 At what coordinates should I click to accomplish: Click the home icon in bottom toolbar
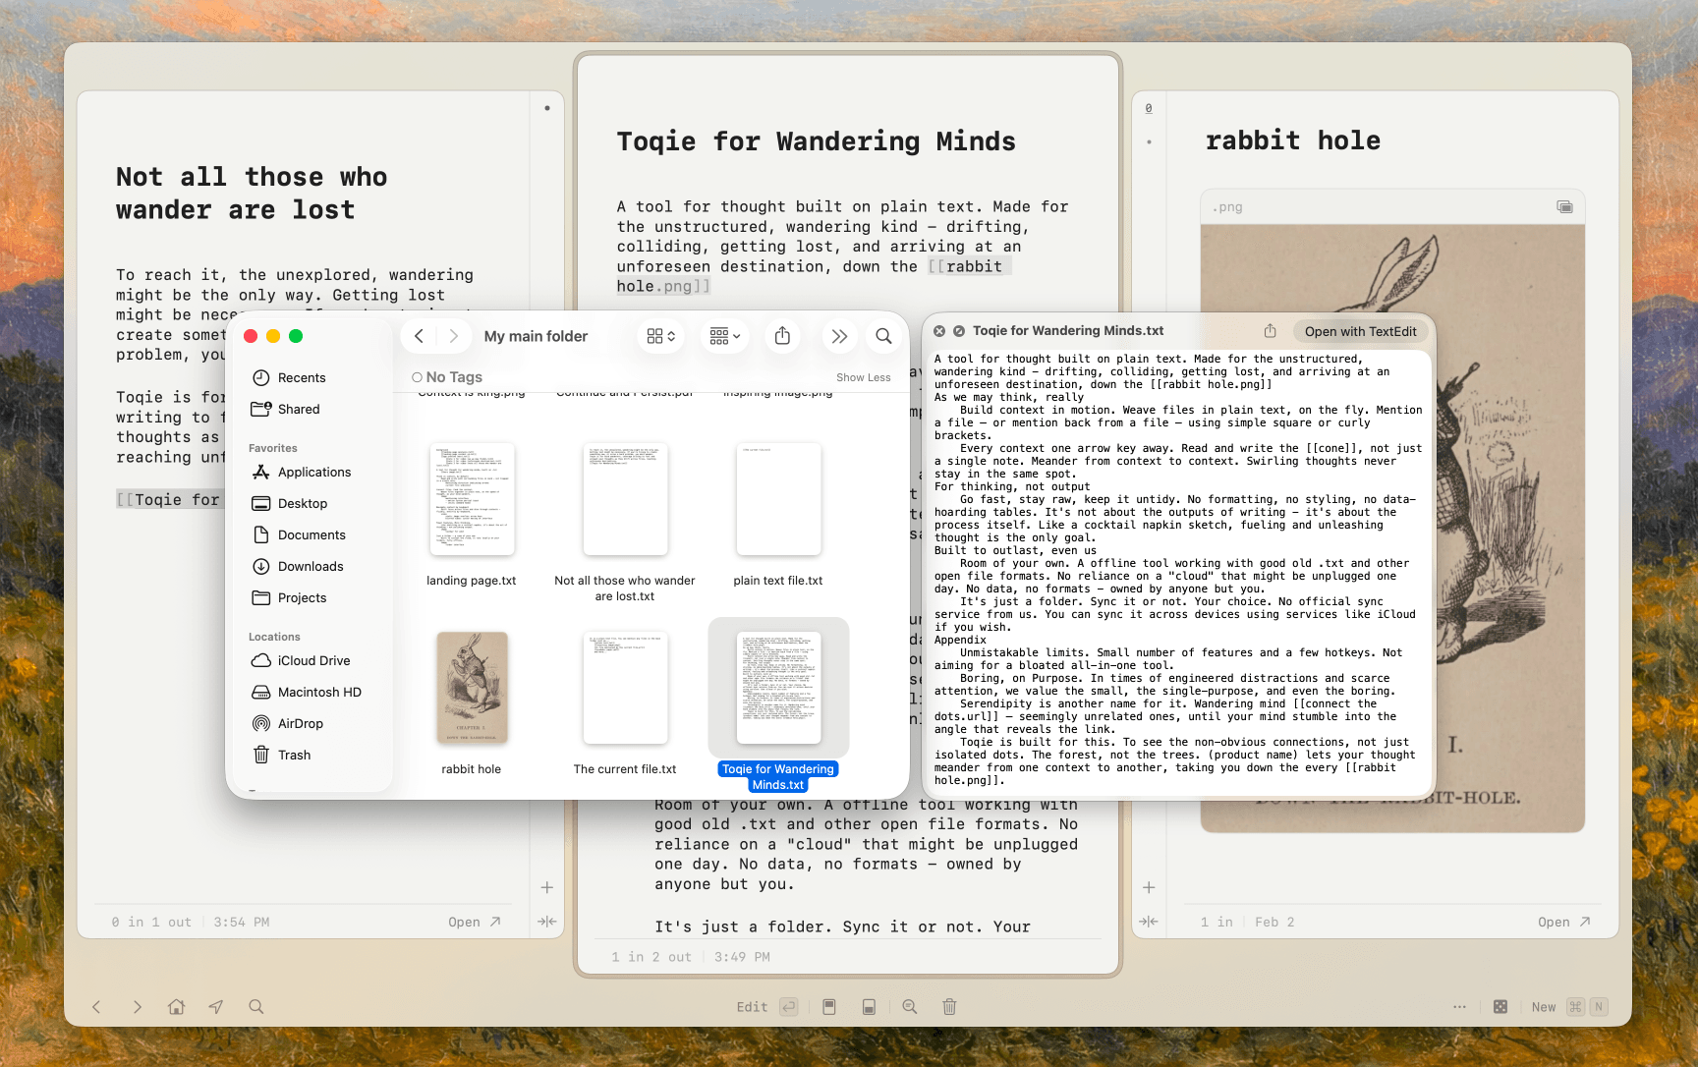coord(176,1007)
